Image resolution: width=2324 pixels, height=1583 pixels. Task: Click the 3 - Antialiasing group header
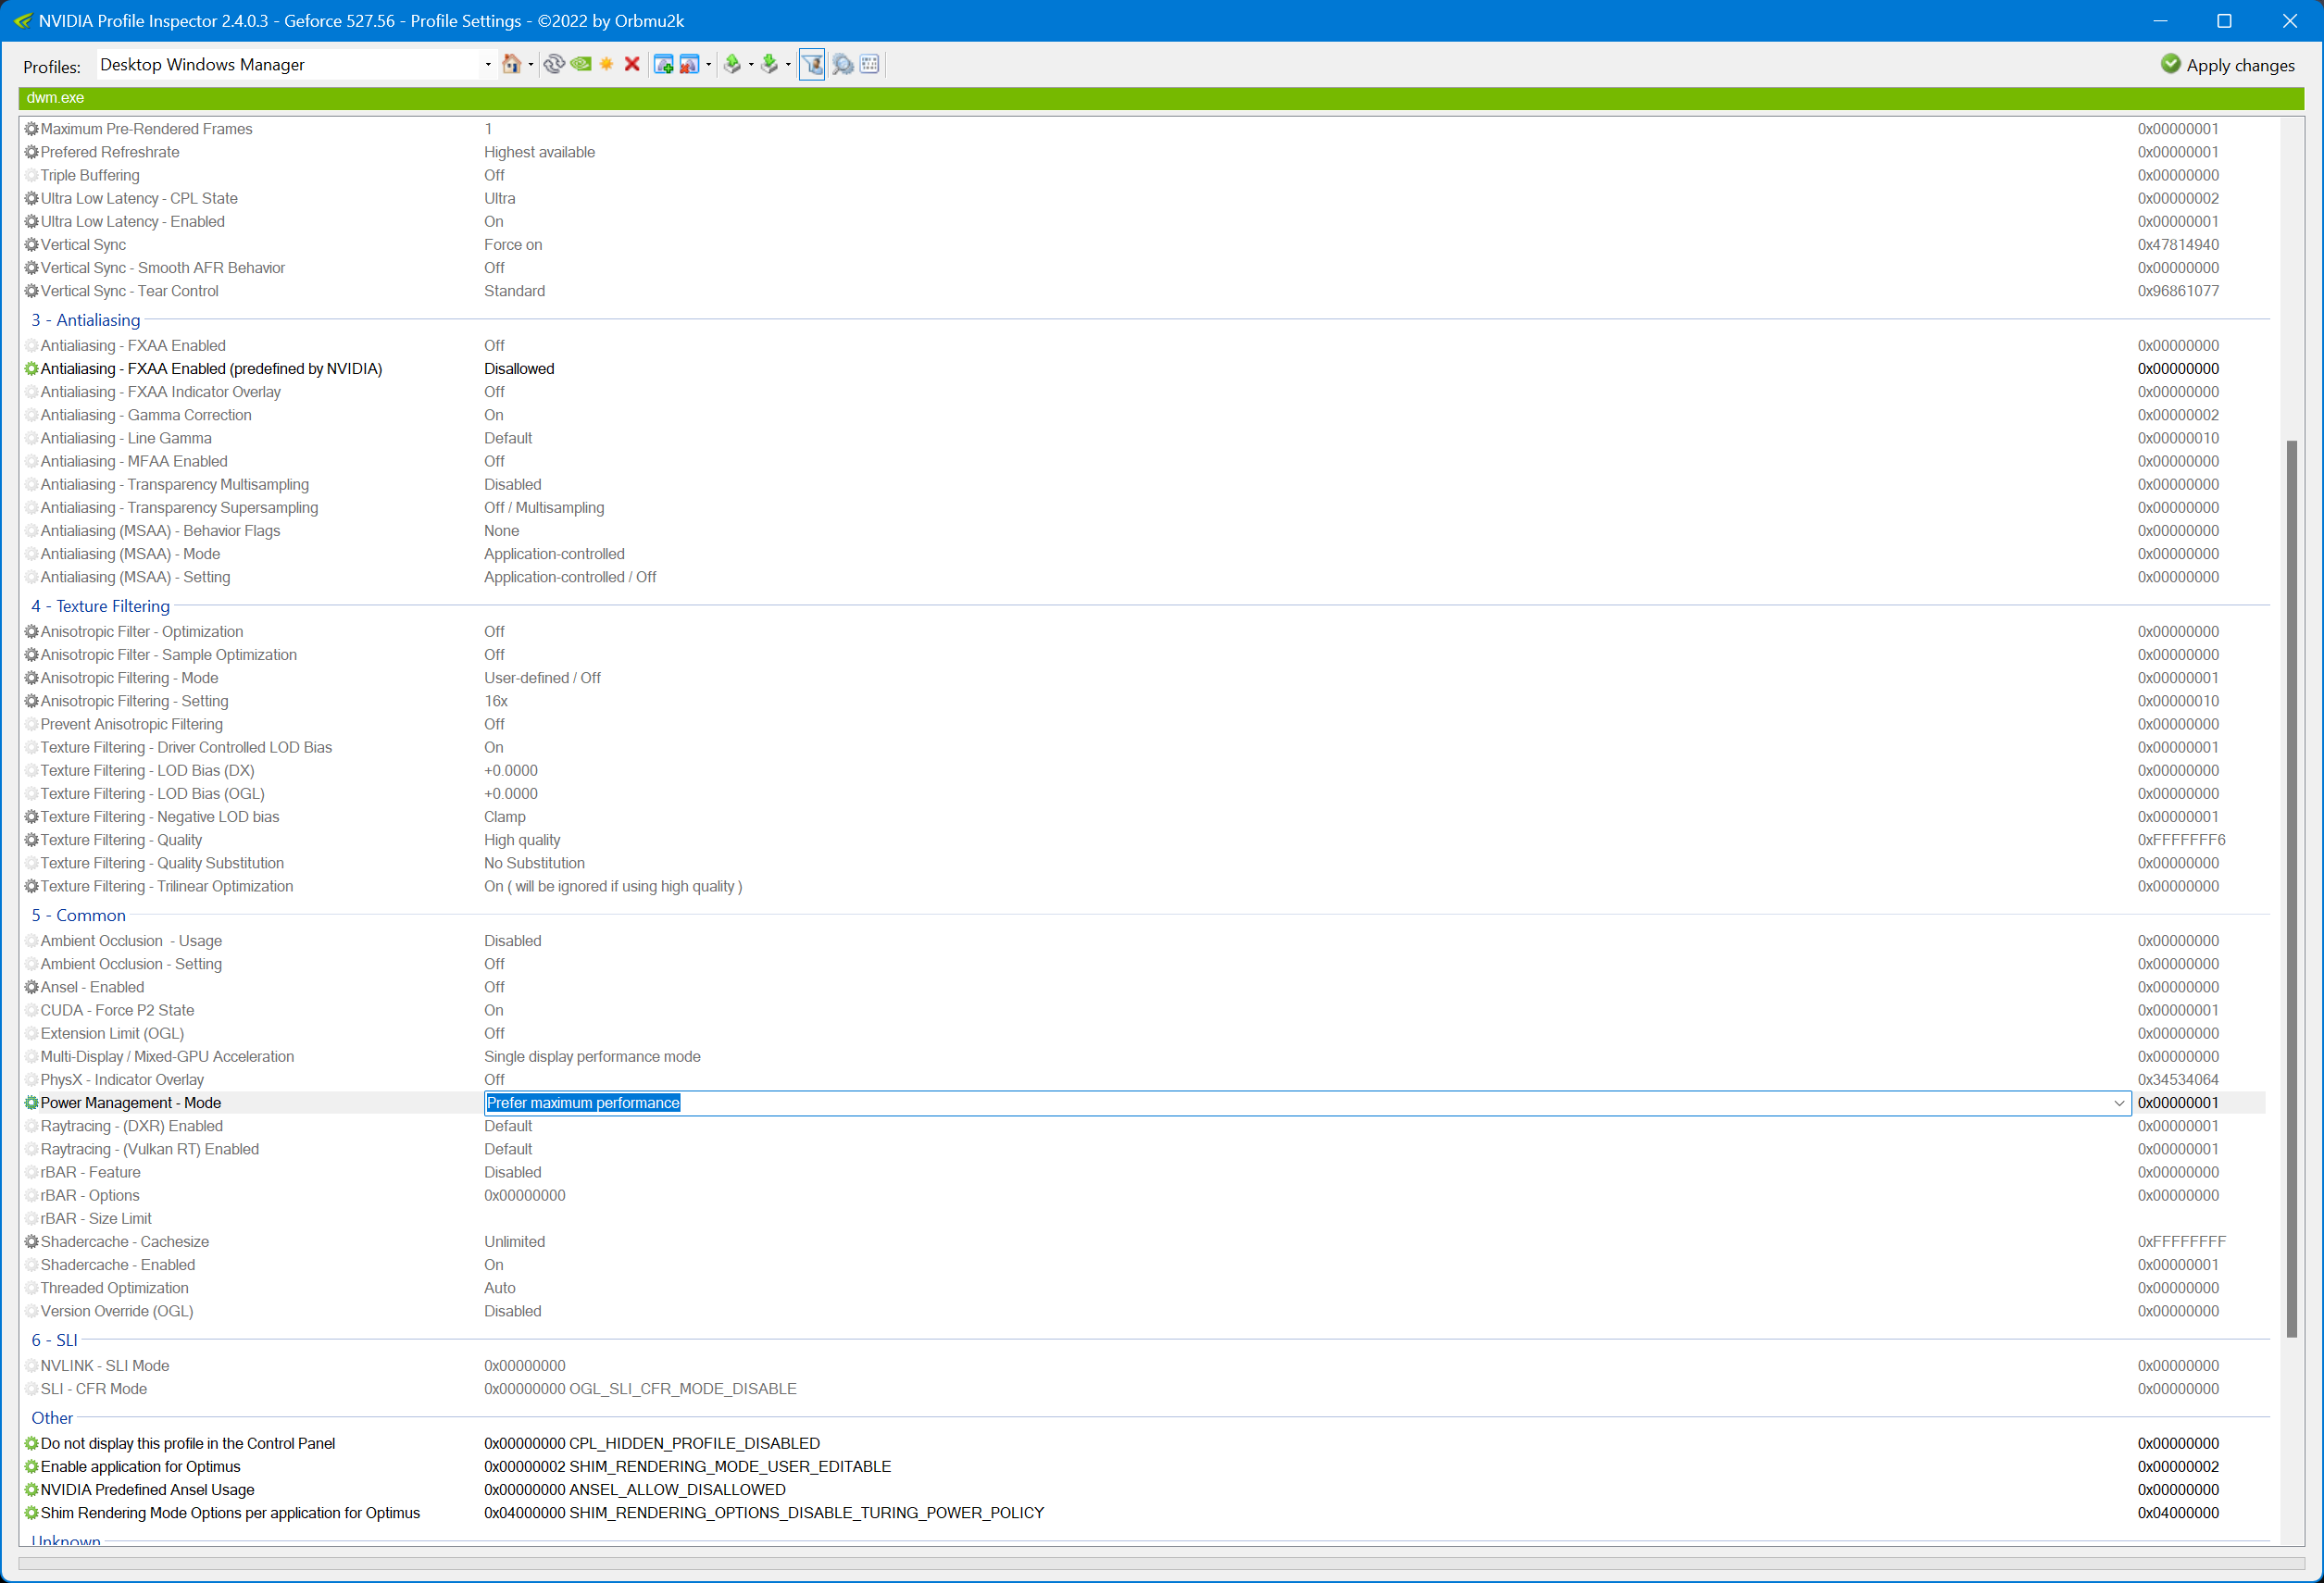(x=86, y=320)
